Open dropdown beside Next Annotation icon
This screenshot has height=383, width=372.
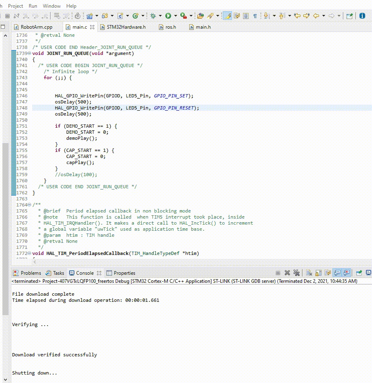point(274,16)
